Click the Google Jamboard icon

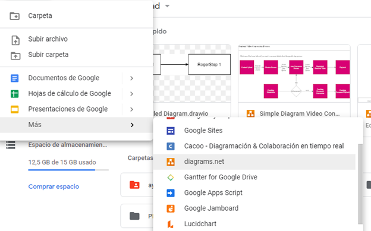click(x=171, y=208)
